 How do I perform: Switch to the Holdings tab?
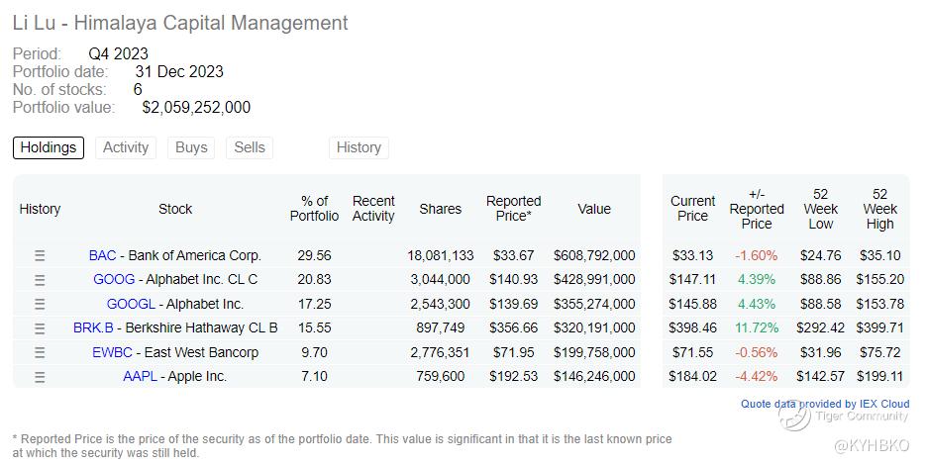[x=49, y=147]
